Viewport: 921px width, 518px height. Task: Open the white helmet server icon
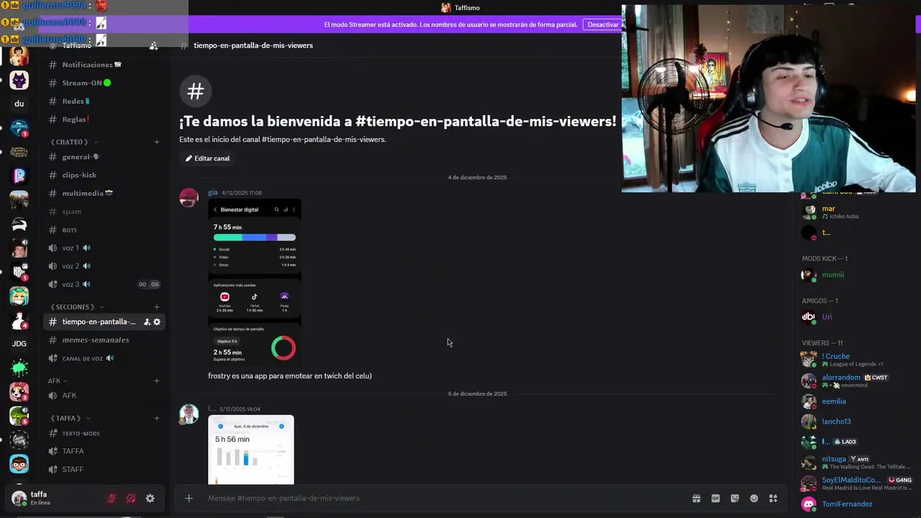pyautogui.click(x=19, y=224)
